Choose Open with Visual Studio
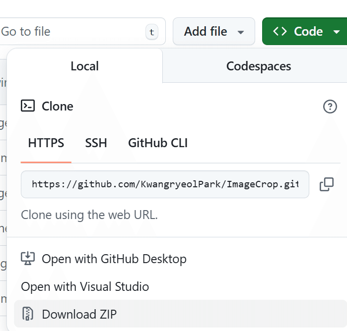Image resolution: width=347 pixels, height=331 pixels. [85, 287]
